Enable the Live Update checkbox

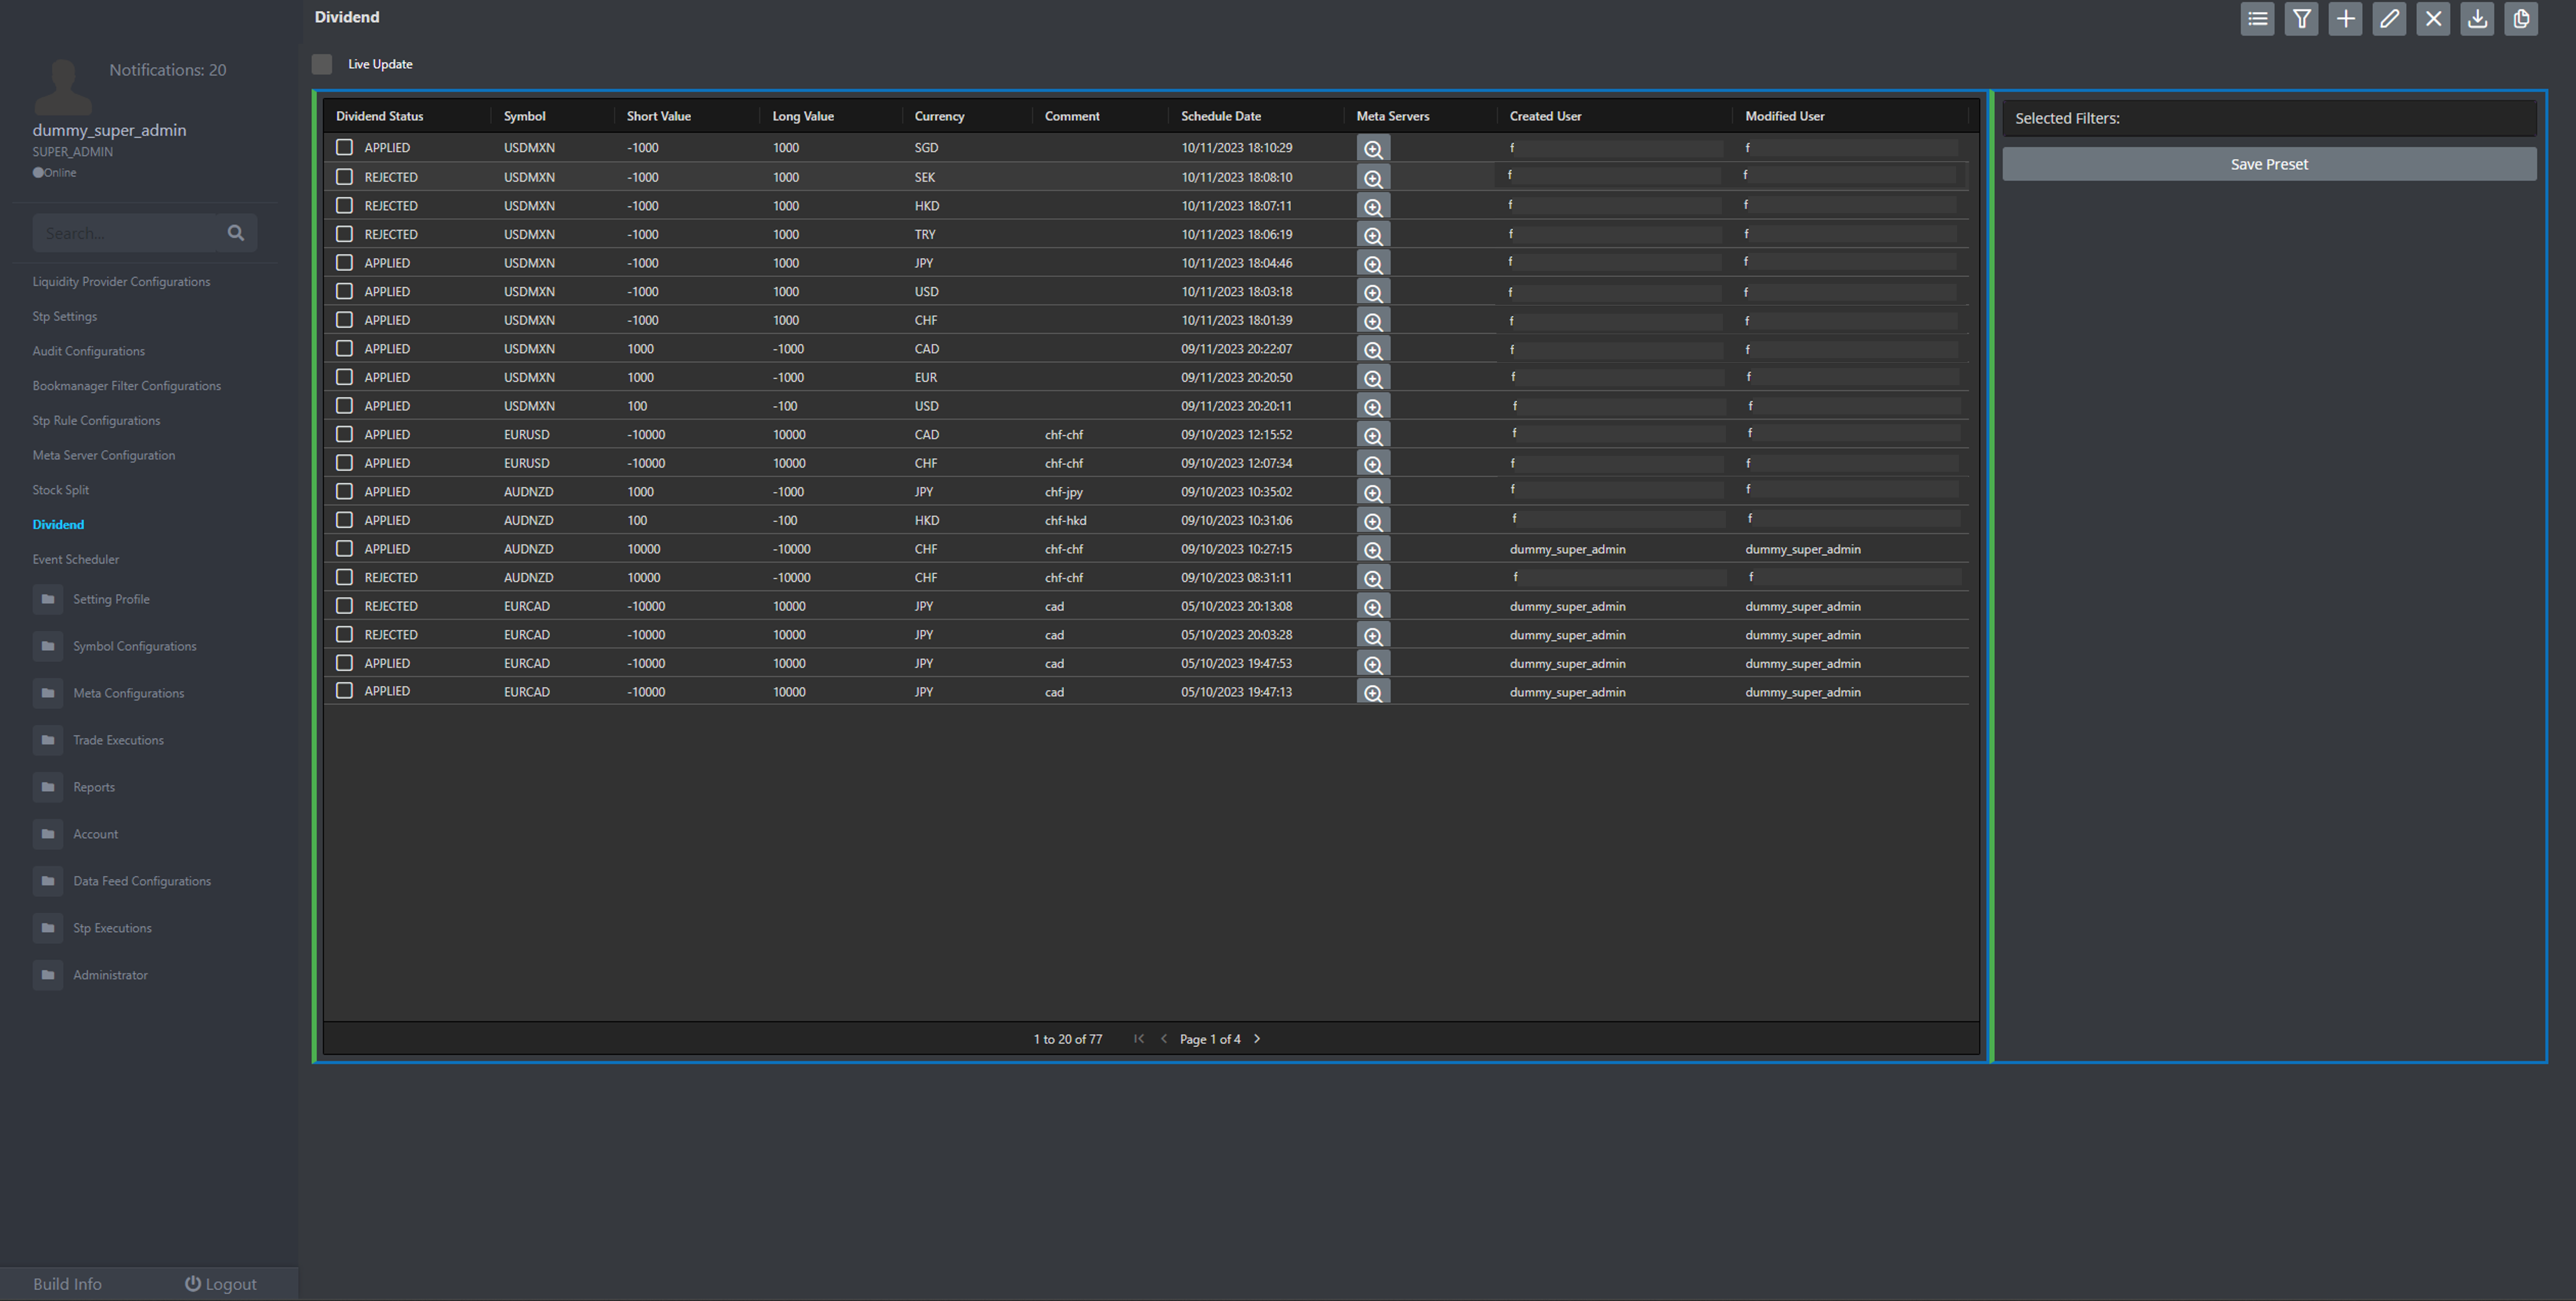click(322, 64)
